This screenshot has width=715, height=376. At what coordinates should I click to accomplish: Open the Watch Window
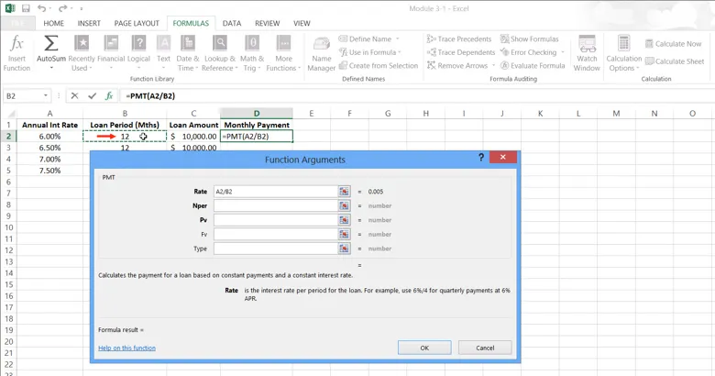[x=587, y=53]
